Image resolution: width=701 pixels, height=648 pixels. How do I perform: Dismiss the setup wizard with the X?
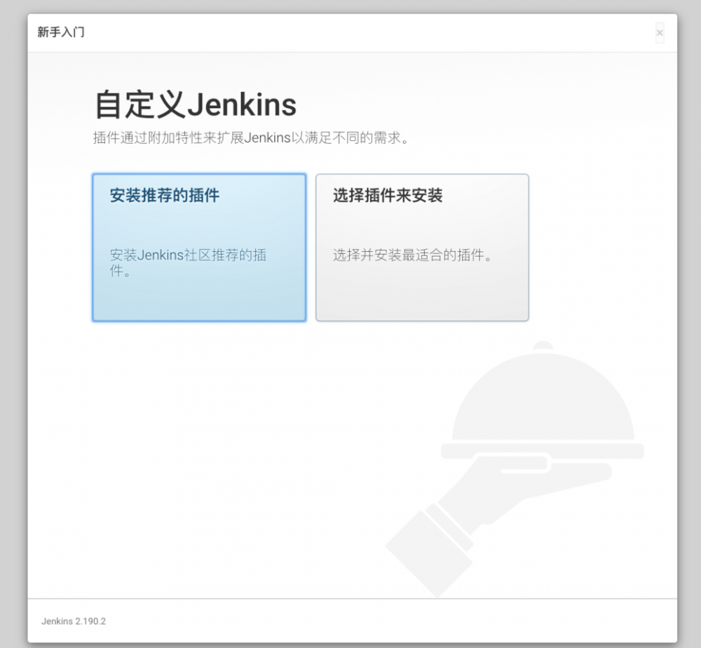660,32
